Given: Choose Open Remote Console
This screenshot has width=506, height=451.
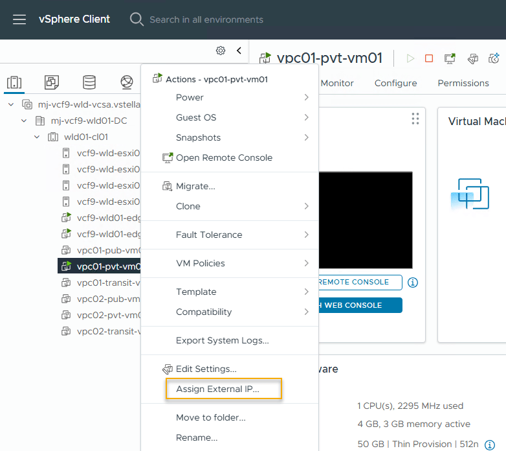Looking at the screenshot, I should coord(230,157).
